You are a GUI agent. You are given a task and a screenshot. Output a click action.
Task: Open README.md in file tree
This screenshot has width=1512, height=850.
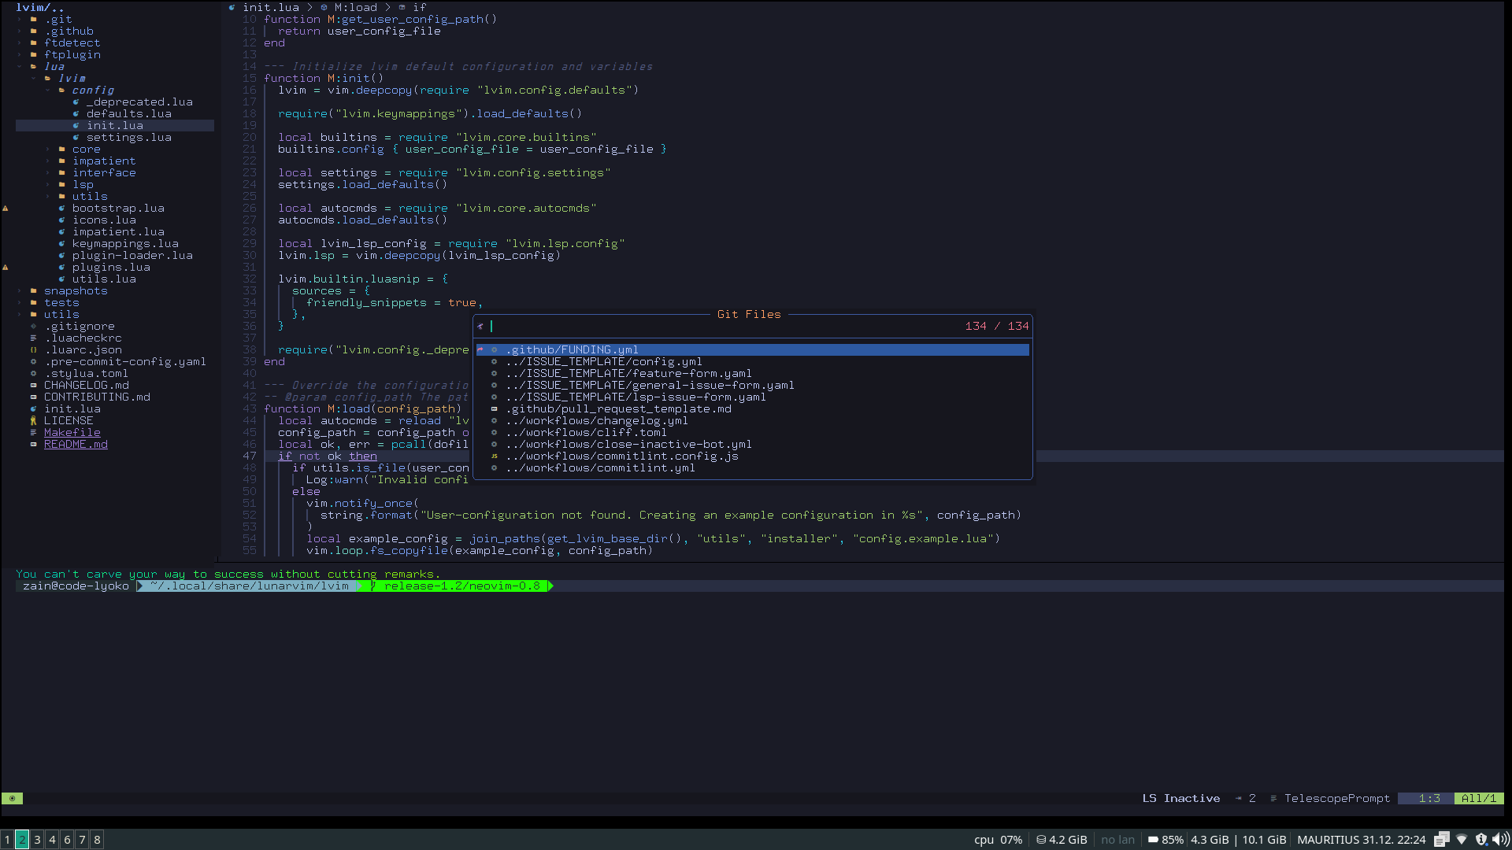[x=76, y=445]
